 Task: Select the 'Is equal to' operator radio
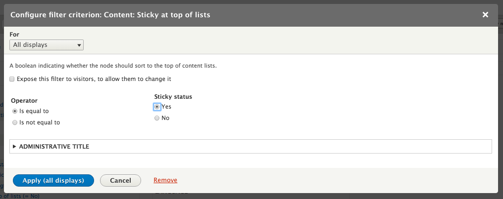coord(15,111)
